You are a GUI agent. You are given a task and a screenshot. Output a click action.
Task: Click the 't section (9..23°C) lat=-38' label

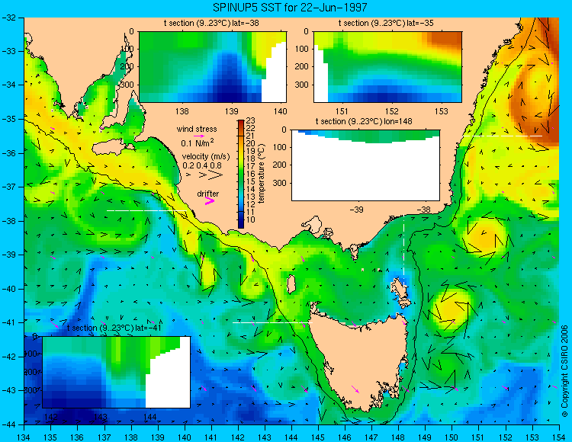pos(211,24)
